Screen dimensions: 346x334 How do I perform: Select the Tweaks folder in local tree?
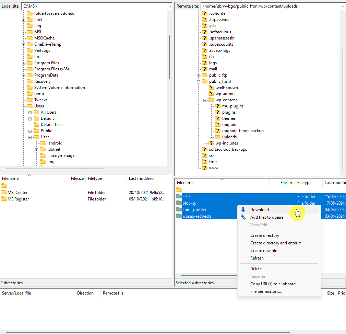pos(40,100)
